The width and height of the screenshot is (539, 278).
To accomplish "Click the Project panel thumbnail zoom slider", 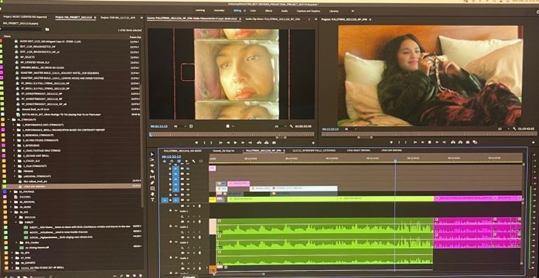I will click(38, 276).
